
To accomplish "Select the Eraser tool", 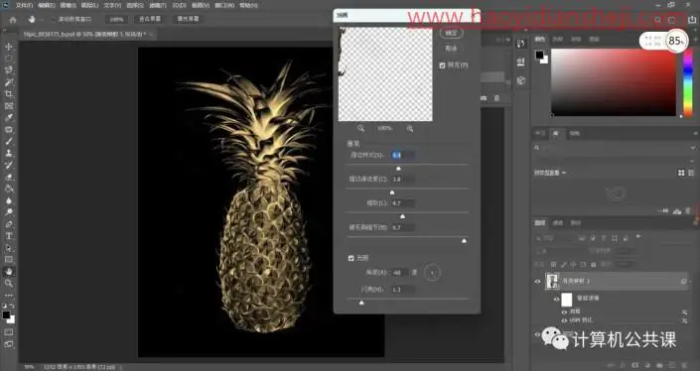I will pyautogui.click(x=9, y=177).
